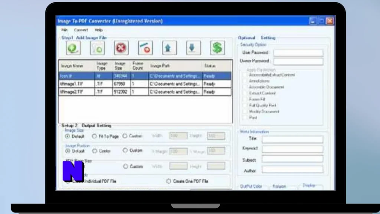Click the Y Margin field
Image resolution: width=380 pixels, height=214 pixels.
(x=216, y=151)
